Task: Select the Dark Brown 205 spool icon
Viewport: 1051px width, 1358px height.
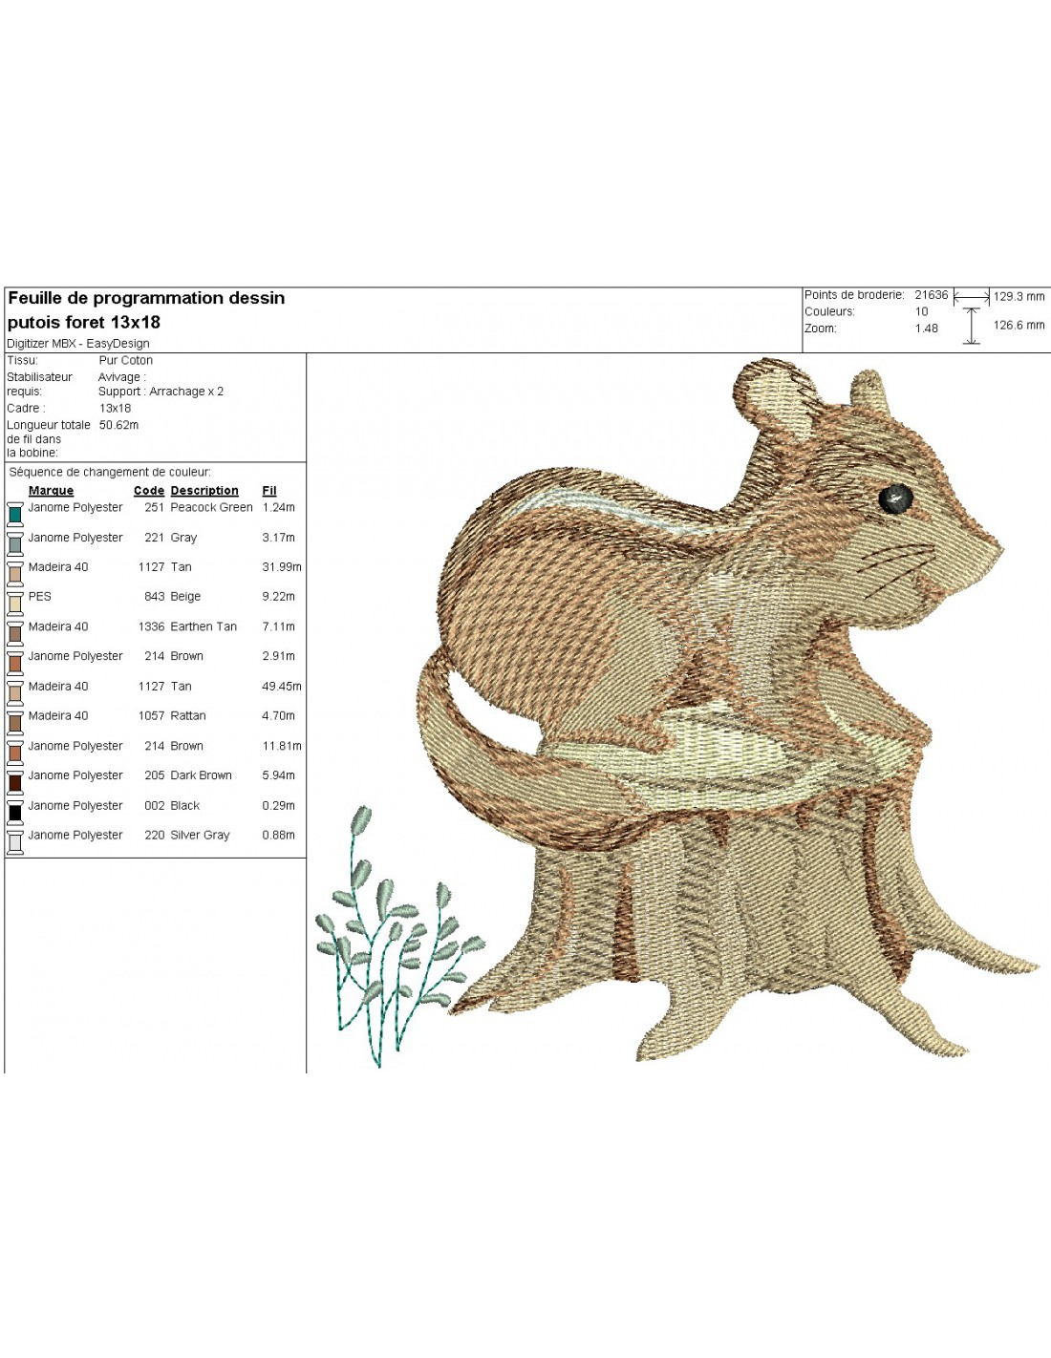Action: coord(15,781)
